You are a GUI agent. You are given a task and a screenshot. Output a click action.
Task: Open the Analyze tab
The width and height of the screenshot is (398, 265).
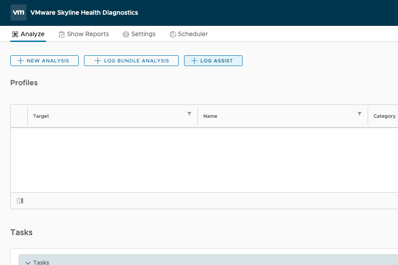[28, 34]
